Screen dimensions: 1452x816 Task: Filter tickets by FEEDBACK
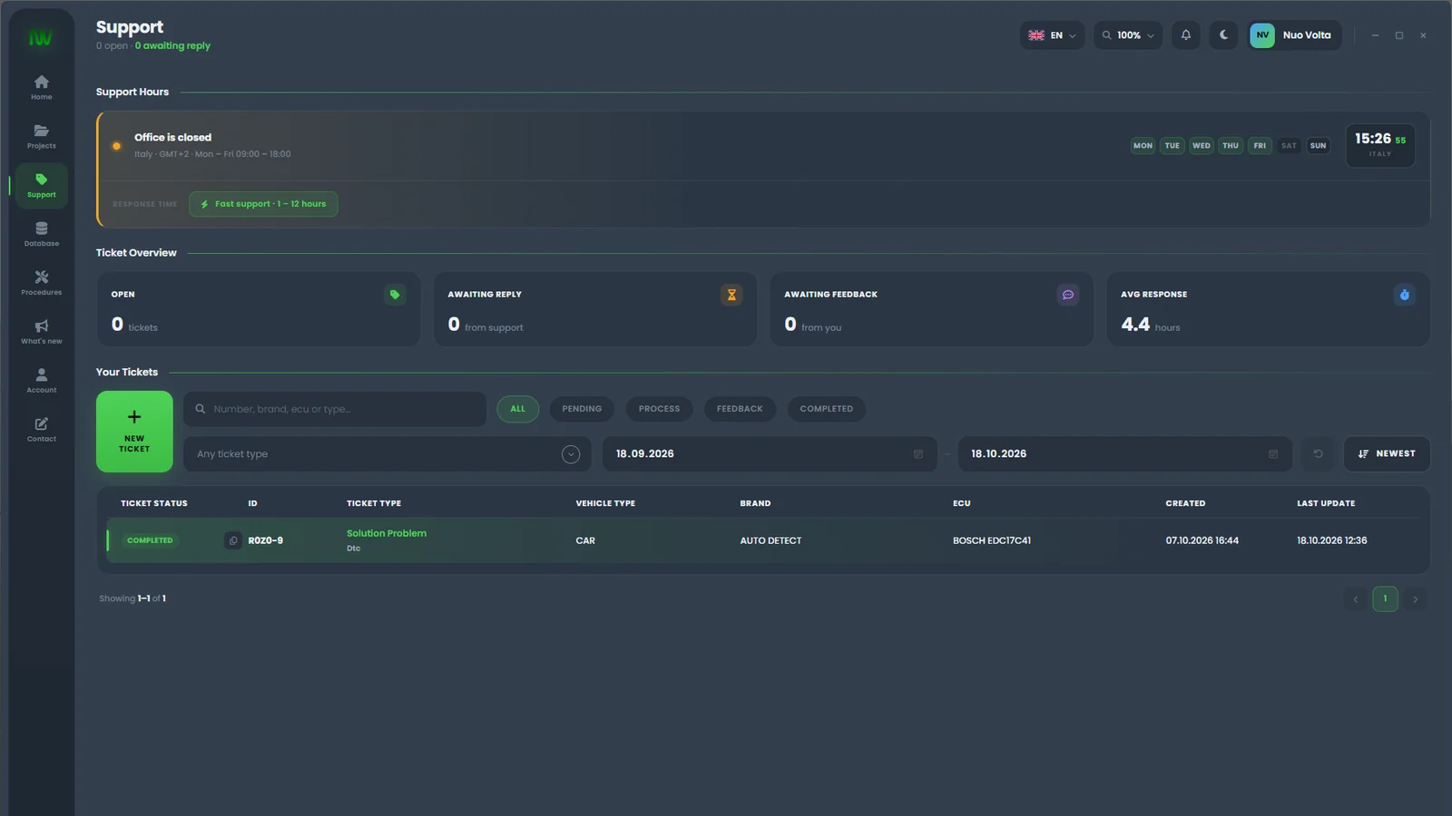pyautogui.click(x=740, y=409)
